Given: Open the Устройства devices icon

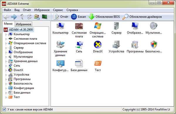Looking at the screenshot, I should [x=116, y=45].
